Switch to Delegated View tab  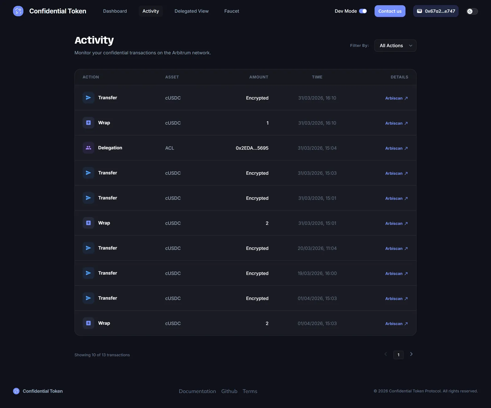click(191, 11)
